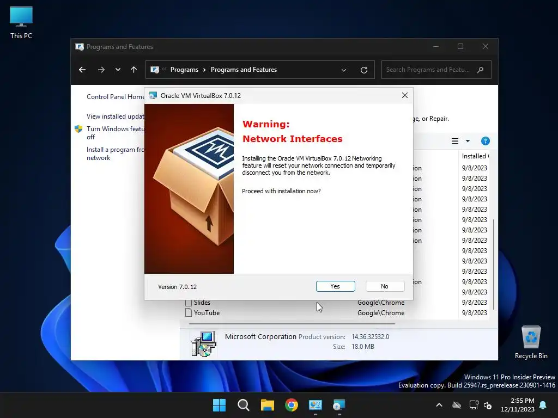Open Install a program from the network link
The width and height of the screenshot is (558, 418).
[116, 153]
